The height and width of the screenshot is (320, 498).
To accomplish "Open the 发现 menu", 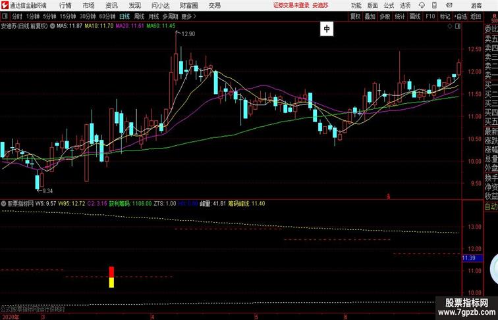I will click(x=134, y=5).
